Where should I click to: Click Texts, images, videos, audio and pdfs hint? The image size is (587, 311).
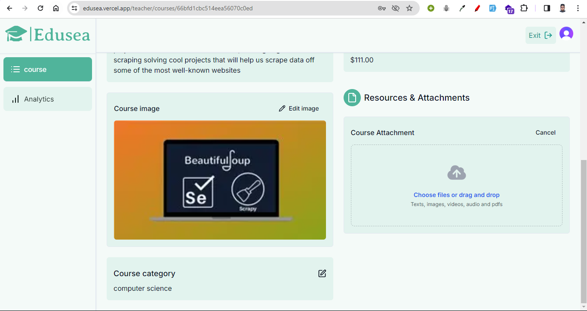point(457,204)
